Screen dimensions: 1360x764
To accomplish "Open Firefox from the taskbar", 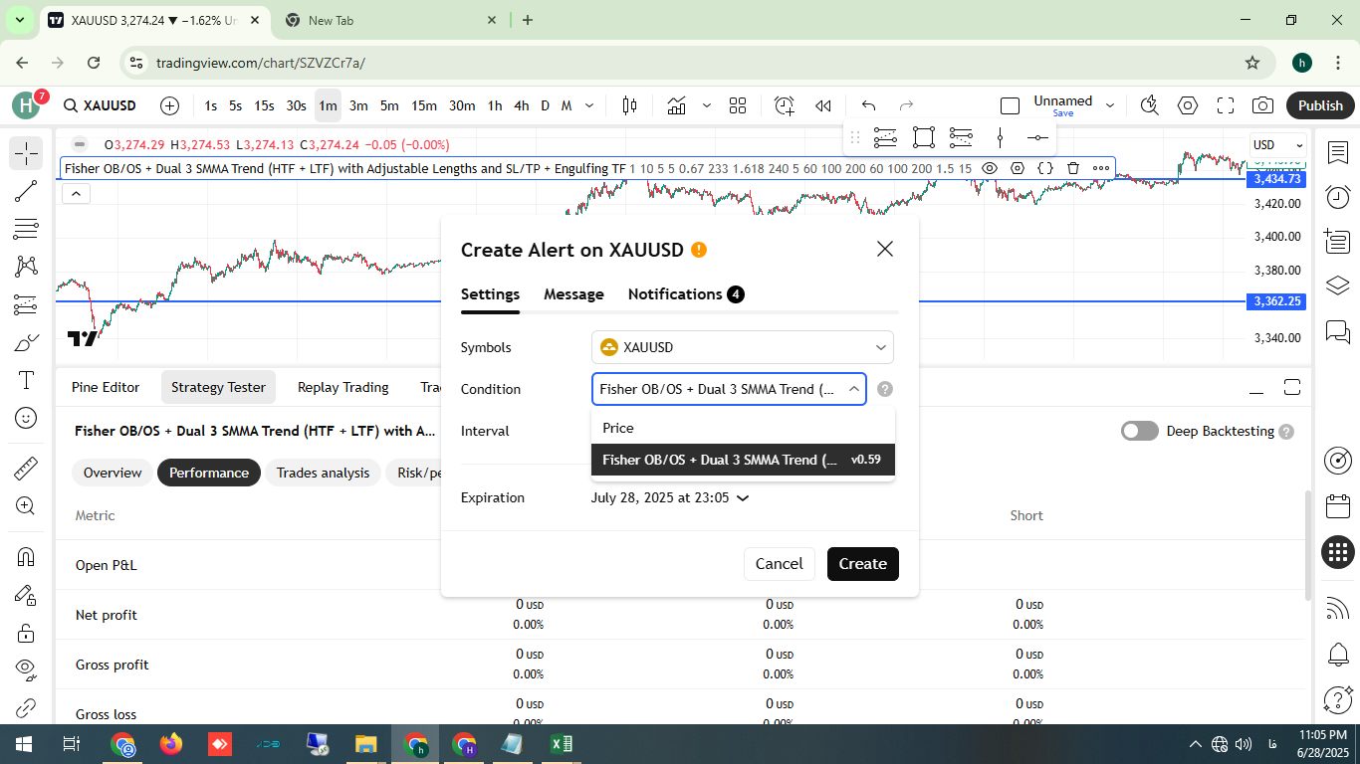I will coord(171,743).
